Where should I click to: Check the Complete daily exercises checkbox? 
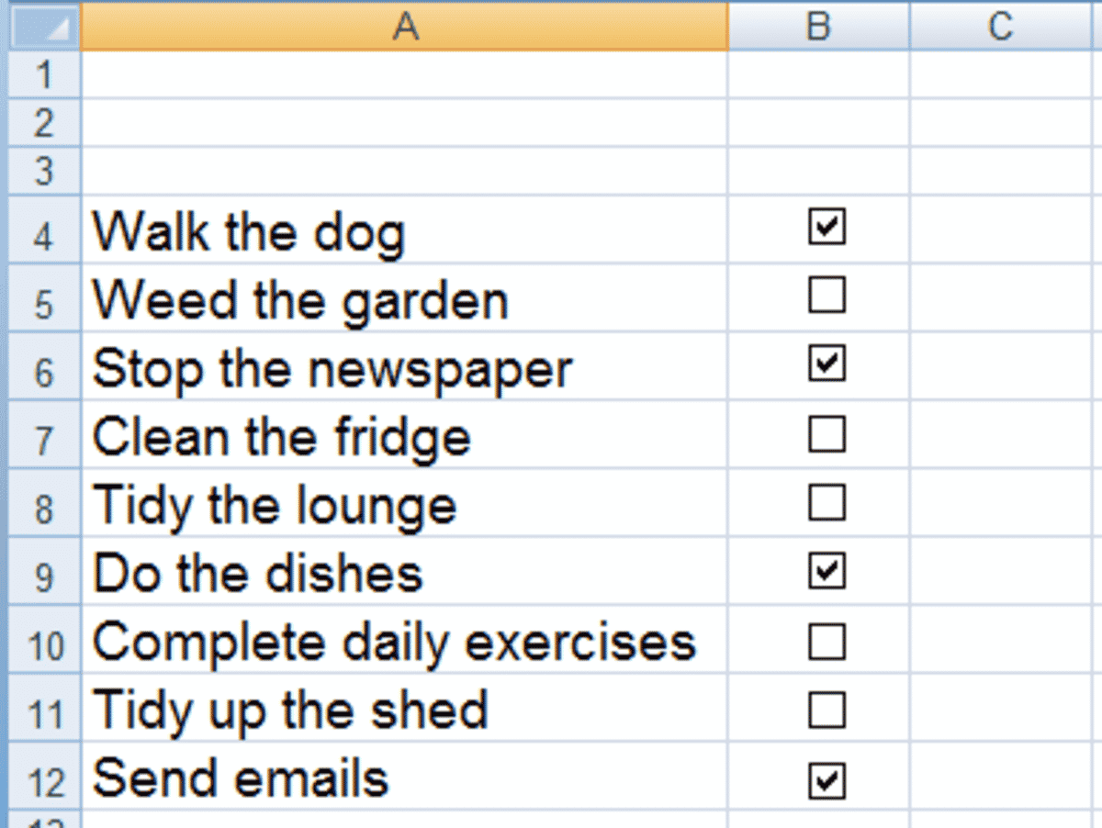click(x=826, y=642)
